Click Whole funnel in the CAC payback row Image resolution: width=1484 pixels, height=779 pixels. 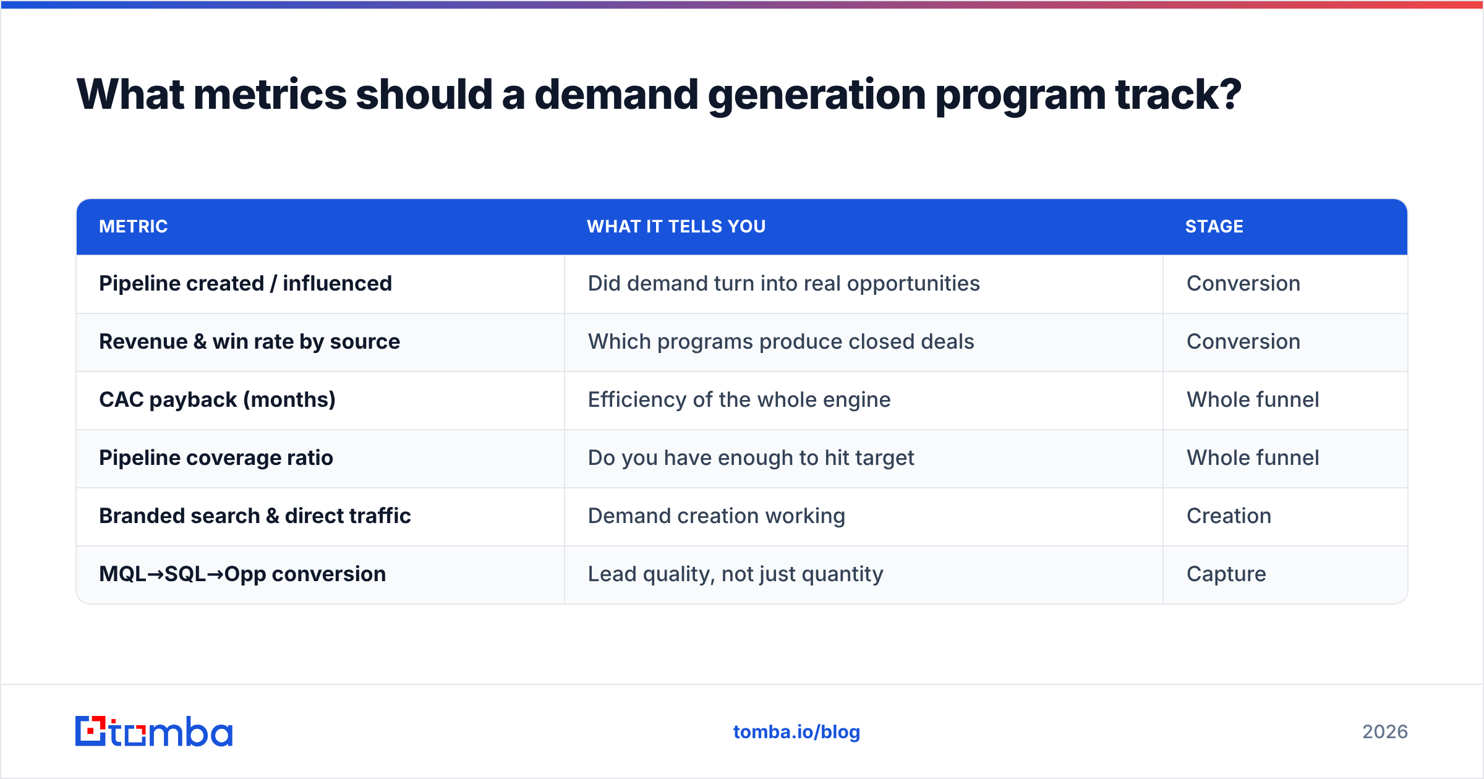(1253, 399)
